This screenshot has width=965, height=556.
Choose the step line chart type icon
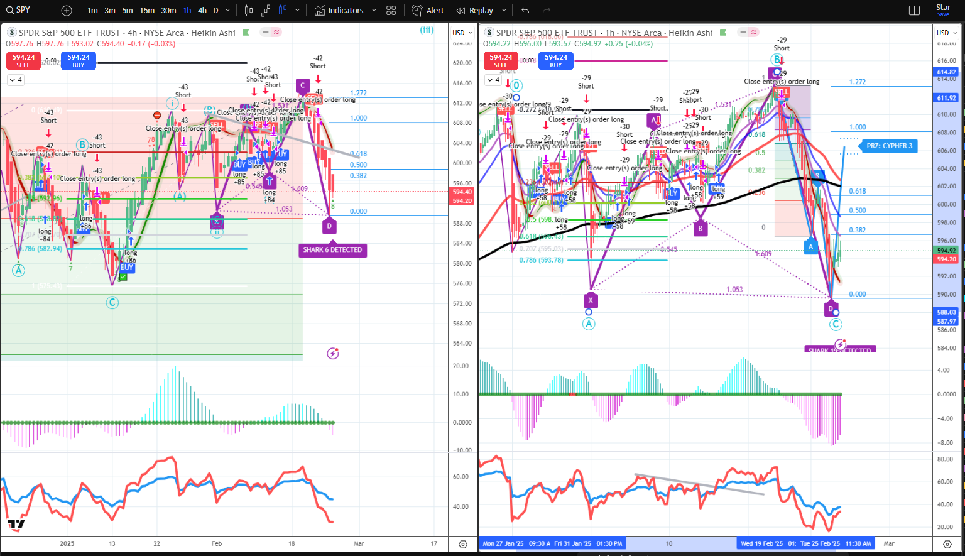pyautogui.click(x=266, y=11)
